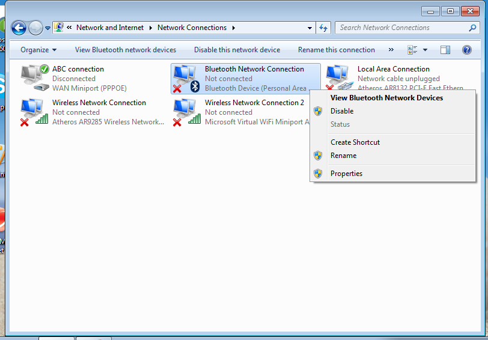
Task: Click the Help question mark icon
Action: click(467, 50)
